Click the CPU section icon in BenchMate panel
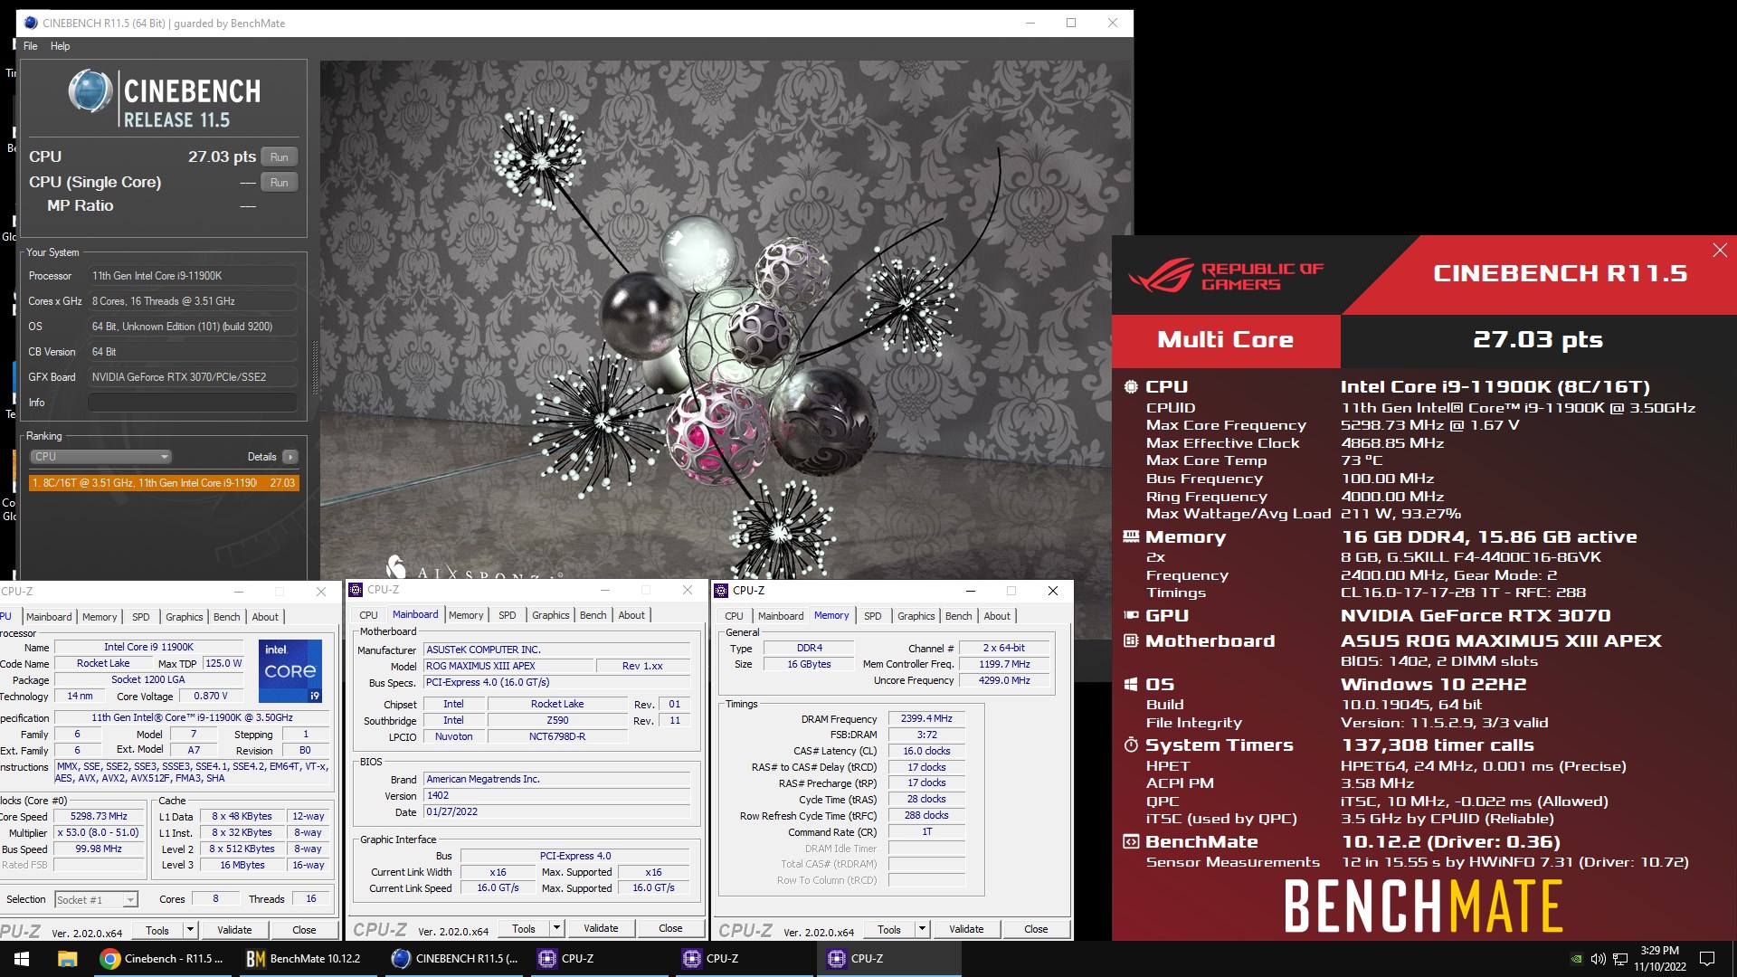1737x977 pixels. 1131,387
